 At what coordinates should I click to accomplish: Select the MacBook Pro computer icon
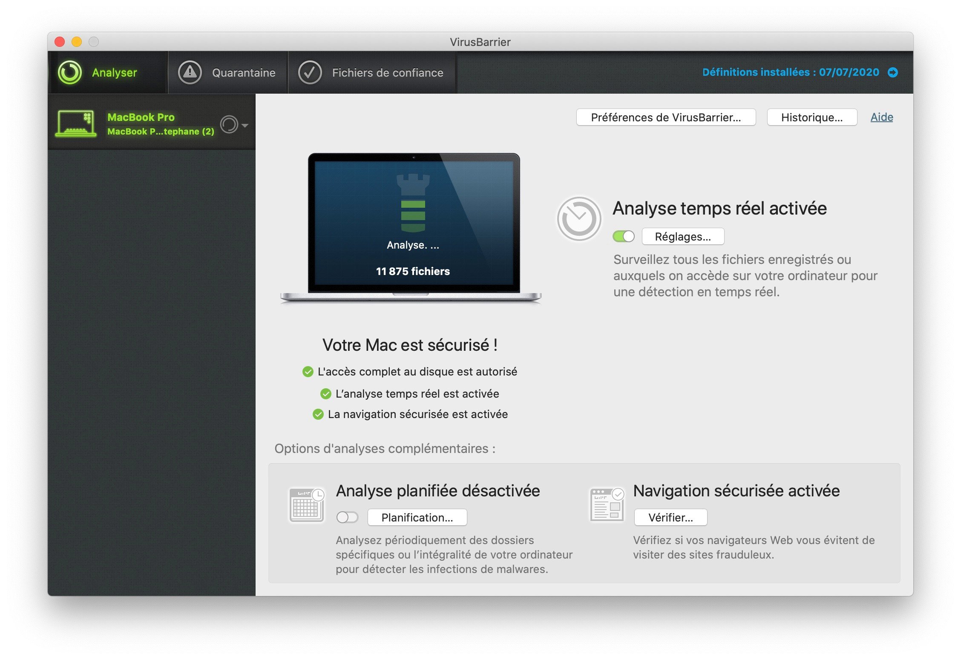[x=76, y=123]
